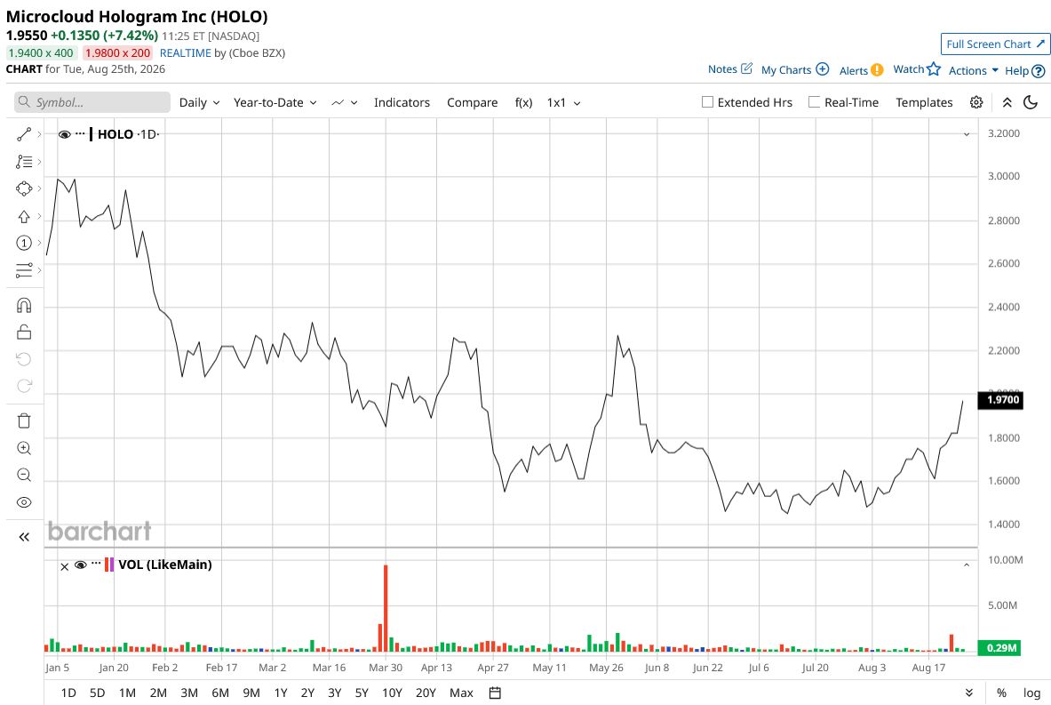Viewport: 1051px width, 705px height.
Task: Click the VOL color swatch
Action: pyautogui.click(x=109, y=565)
